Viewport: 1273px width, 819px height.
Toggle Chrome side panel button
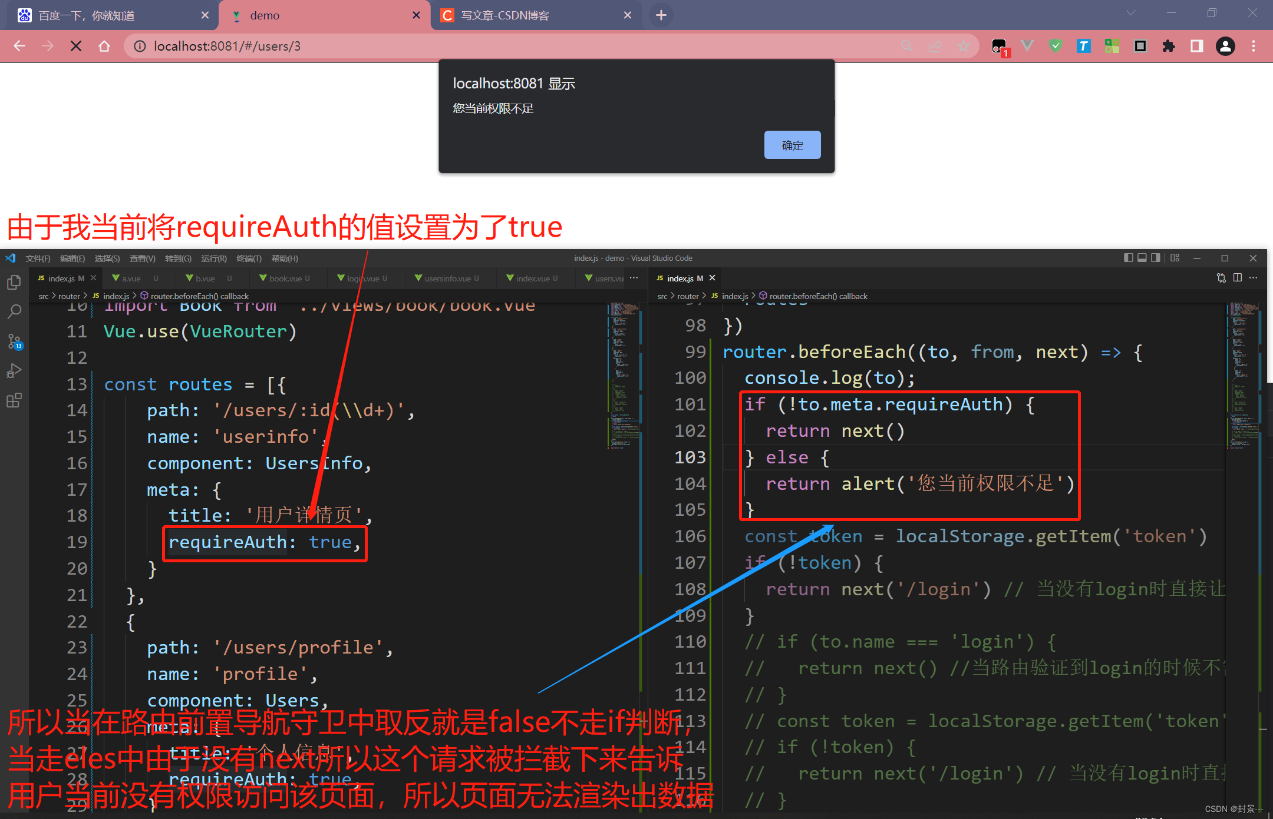1196,46
